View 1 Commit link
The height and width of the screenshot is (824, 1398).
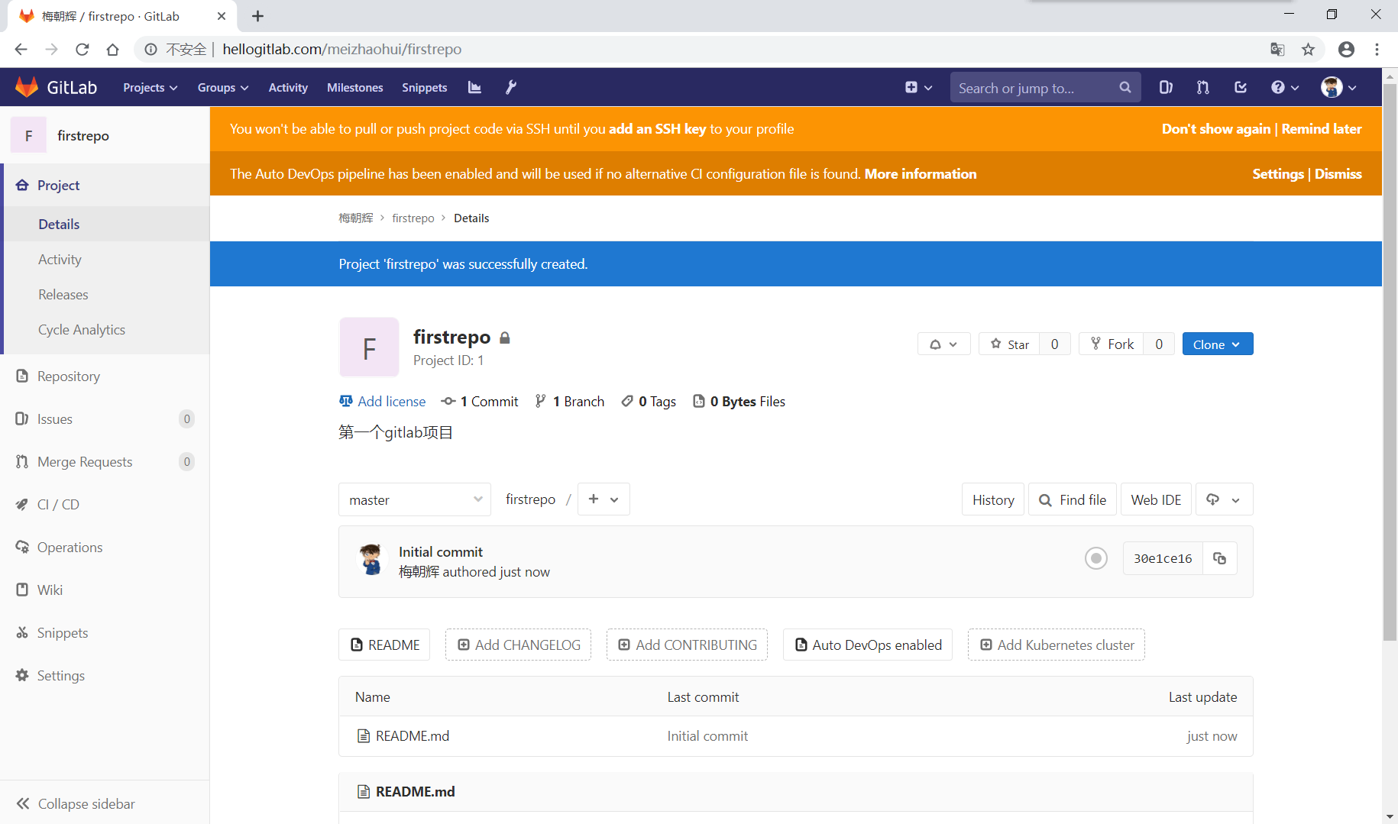click(480, 401)
